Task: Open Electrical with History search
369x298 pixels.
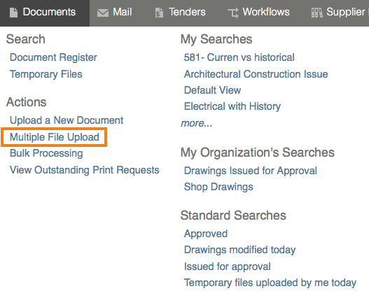Action: click(x=232, y=106)
